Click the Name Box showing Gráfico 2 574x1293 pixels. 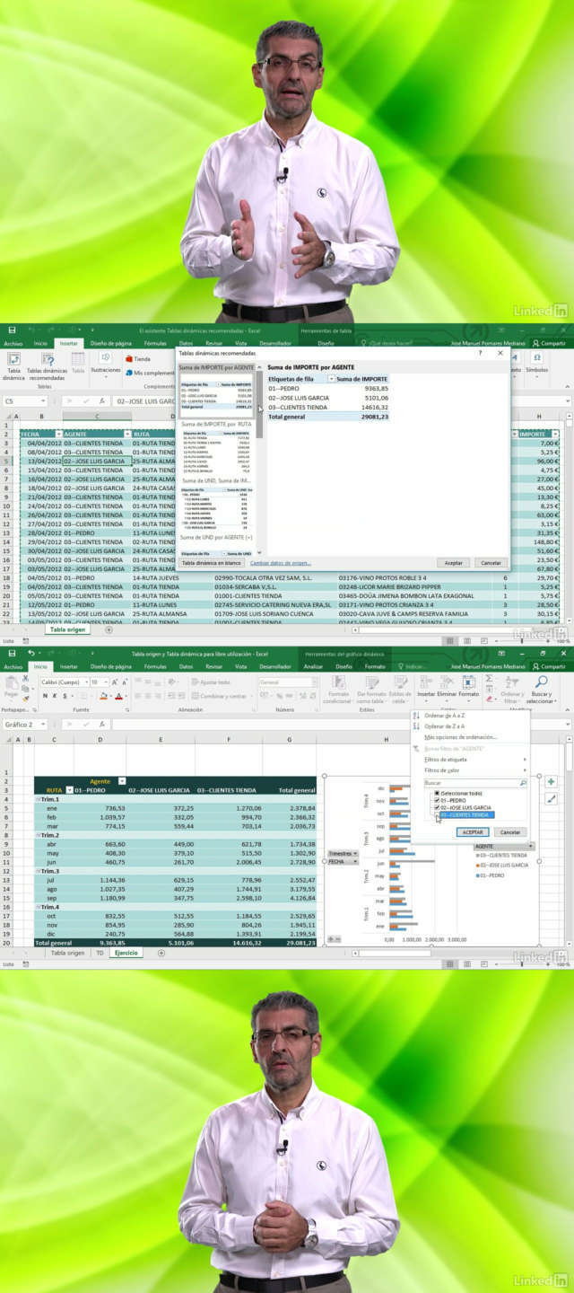pos(25,724)
